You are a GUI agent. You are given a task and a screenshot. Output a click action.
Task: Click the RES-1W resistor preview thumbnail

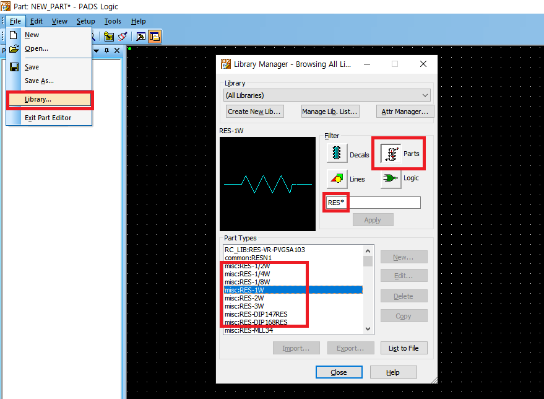pyautogui.click(x=267, y=183)
